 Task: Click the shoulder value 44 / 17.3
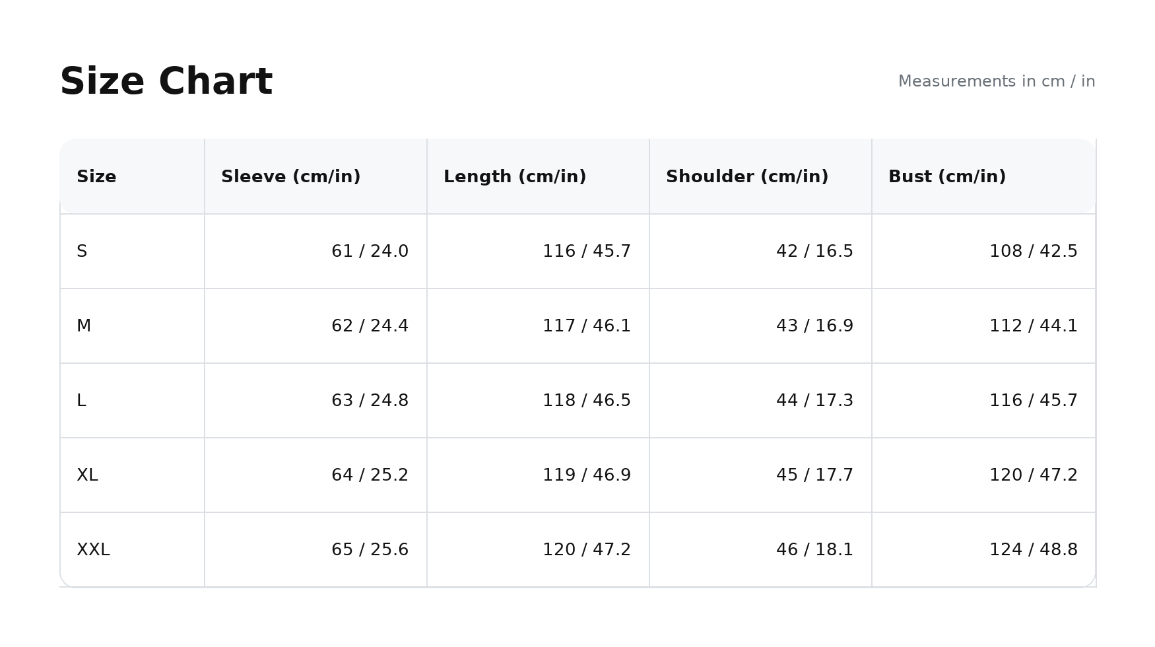click(814, 401)
